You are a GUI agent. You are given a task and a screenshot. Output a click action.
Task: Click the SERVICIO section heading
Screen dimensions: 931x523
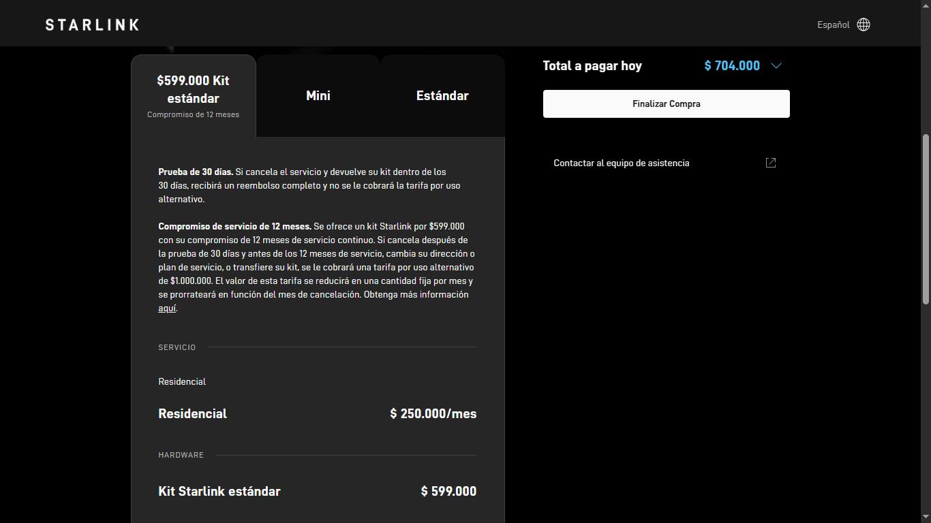[x=177, y=347]
